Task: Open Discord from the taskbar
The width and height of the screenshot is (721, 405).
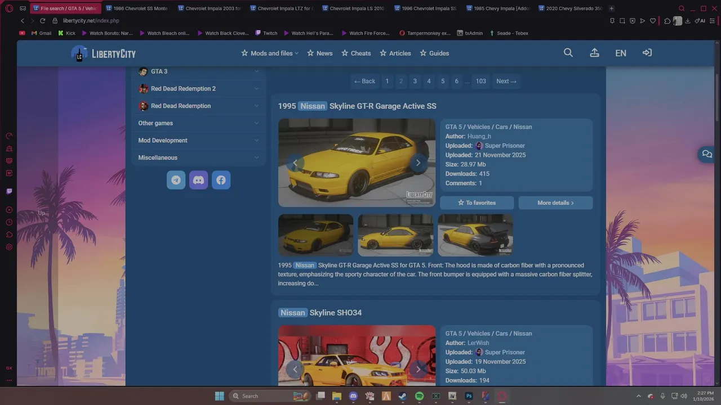Action: (353, 396)
